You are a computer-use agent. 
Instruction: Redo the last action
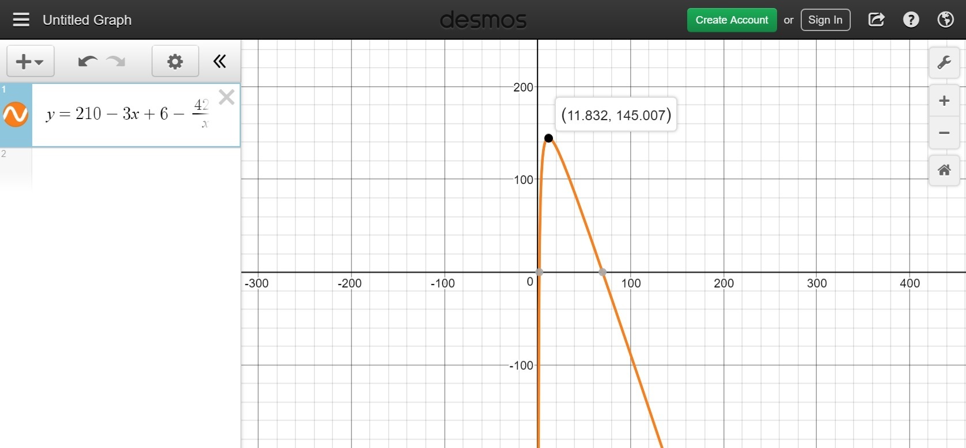pyautogui.click(x=116, y=61)
